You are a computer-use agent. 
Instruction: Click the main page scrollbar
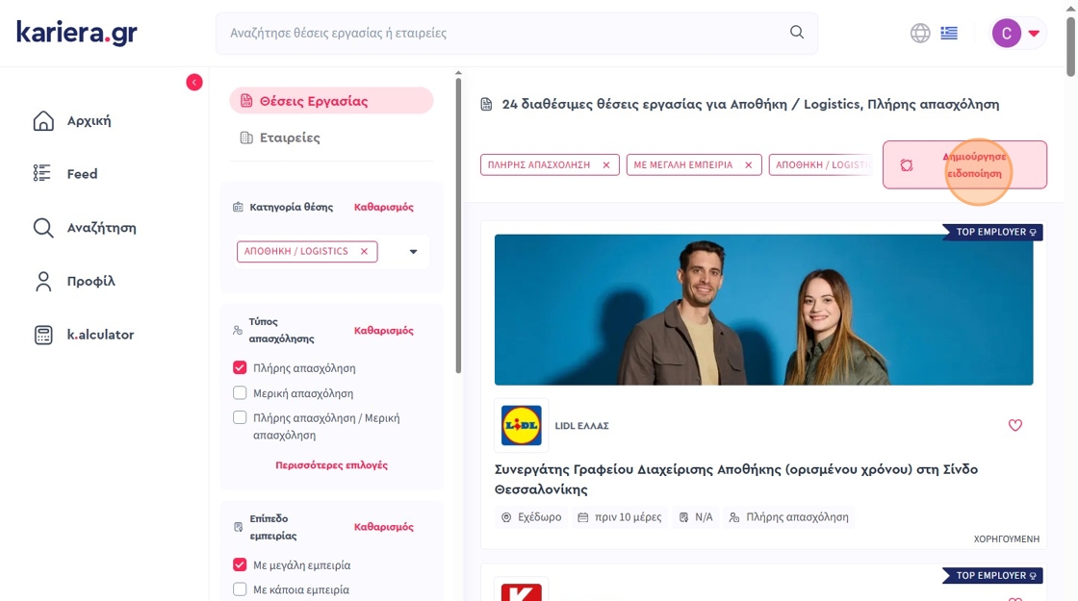point(1070,47)
